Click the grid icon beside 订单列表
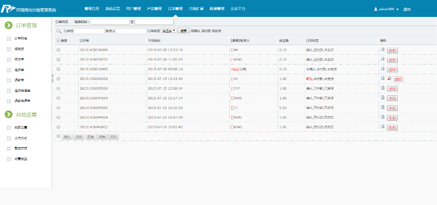 tap(9, 39)
